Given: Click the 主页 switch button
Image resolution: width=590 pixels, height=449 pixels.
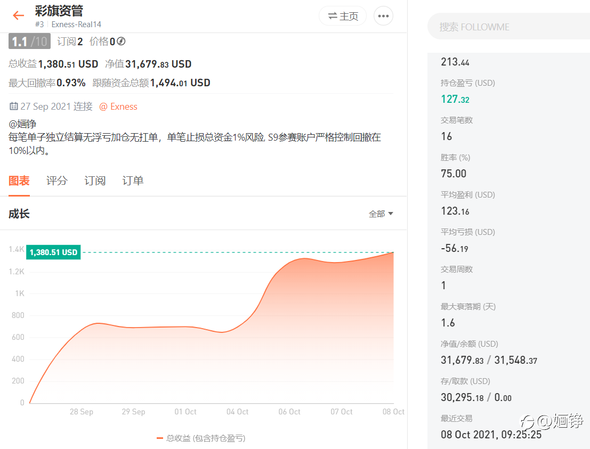Looking at the screenshot, I should [343, 16].
